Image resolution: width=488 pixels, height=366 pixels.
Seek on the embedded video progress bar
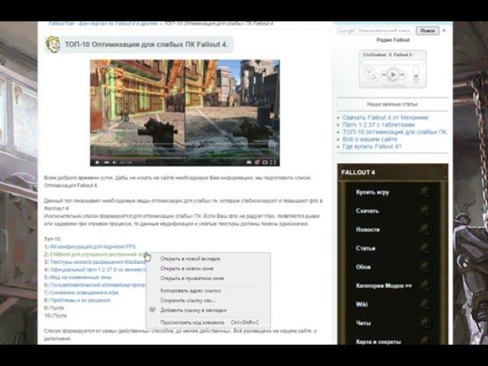click(185, 158)
